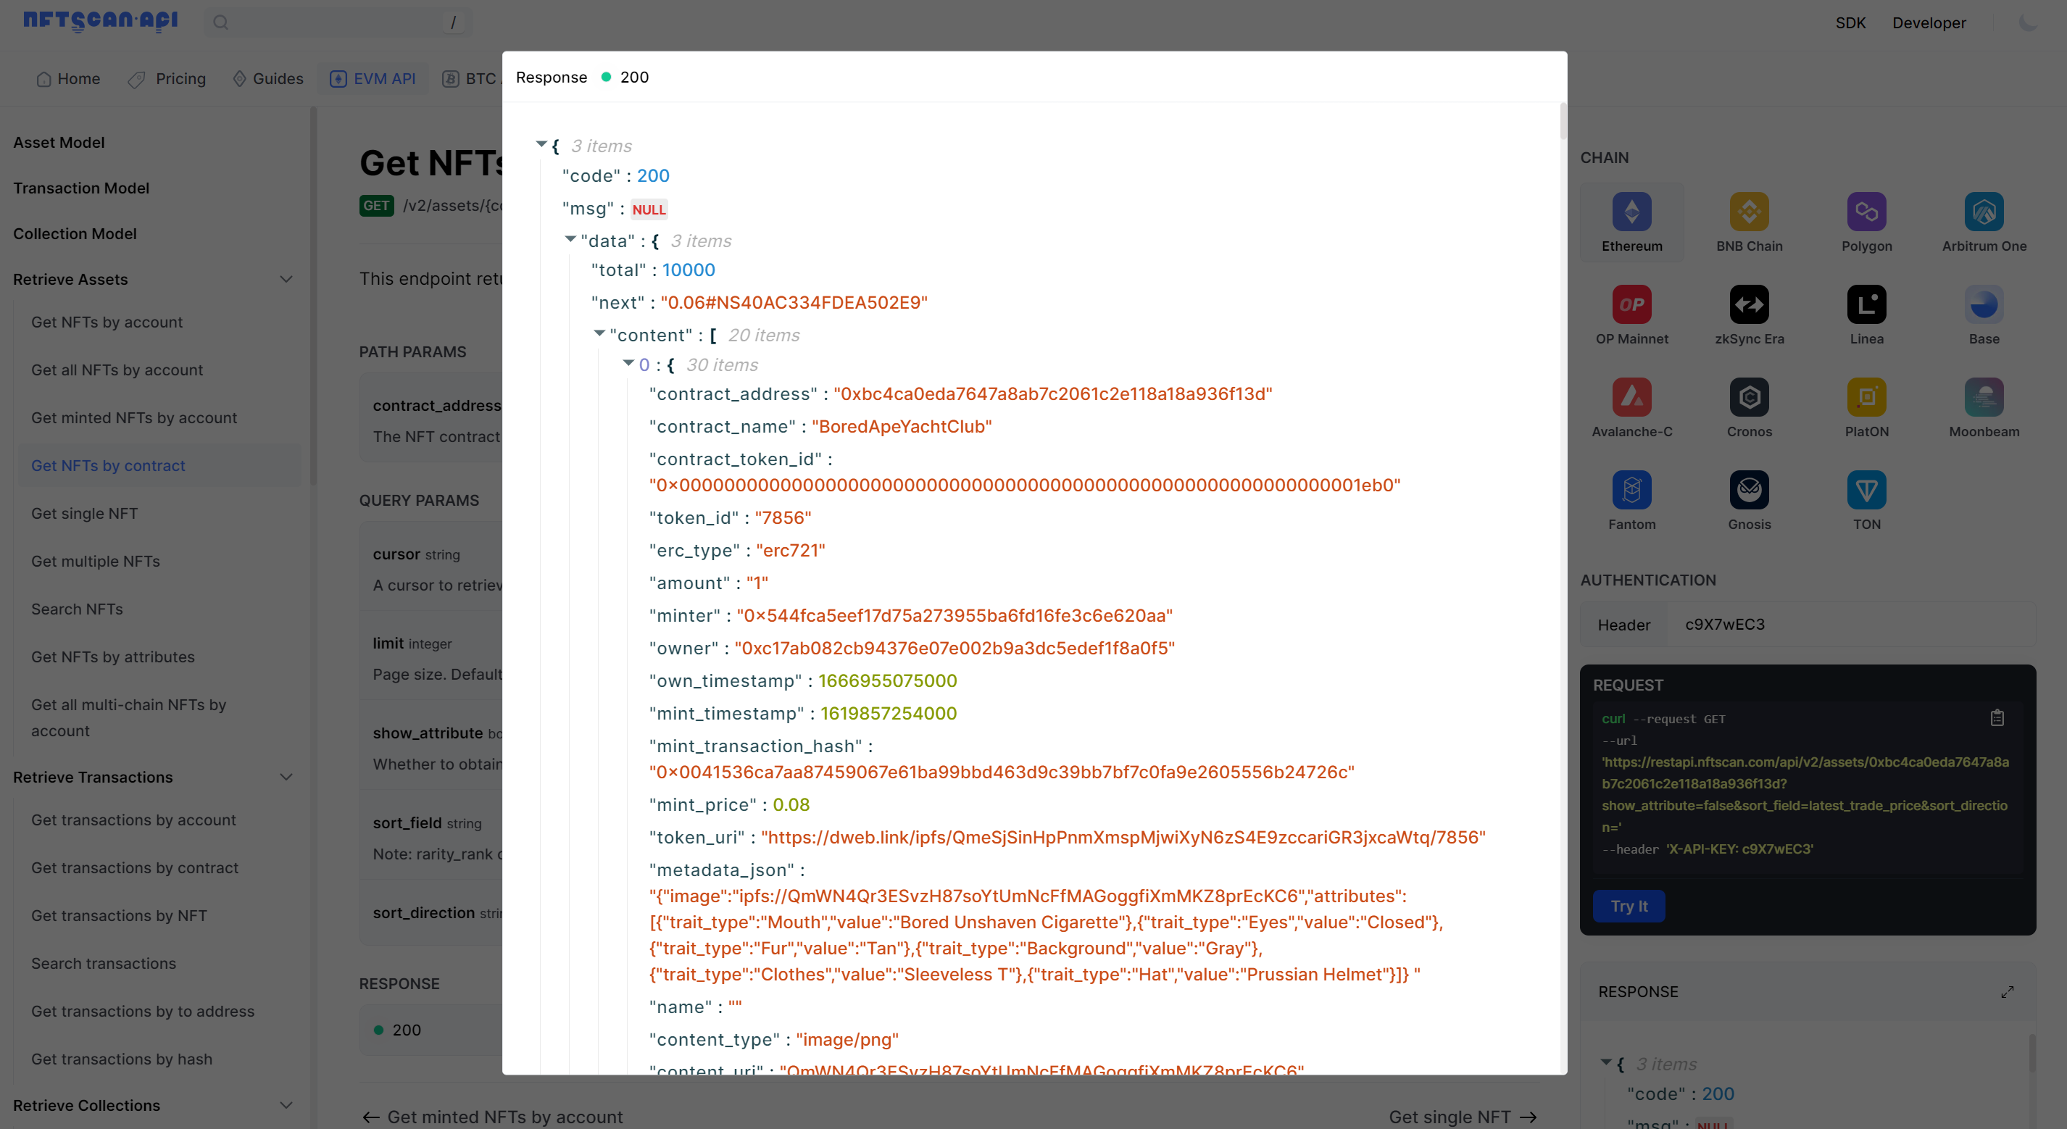Open the NFTScan API logo
Image resolution: width=2067 pixels, height=1129 pixels.
tap(100, 21)
